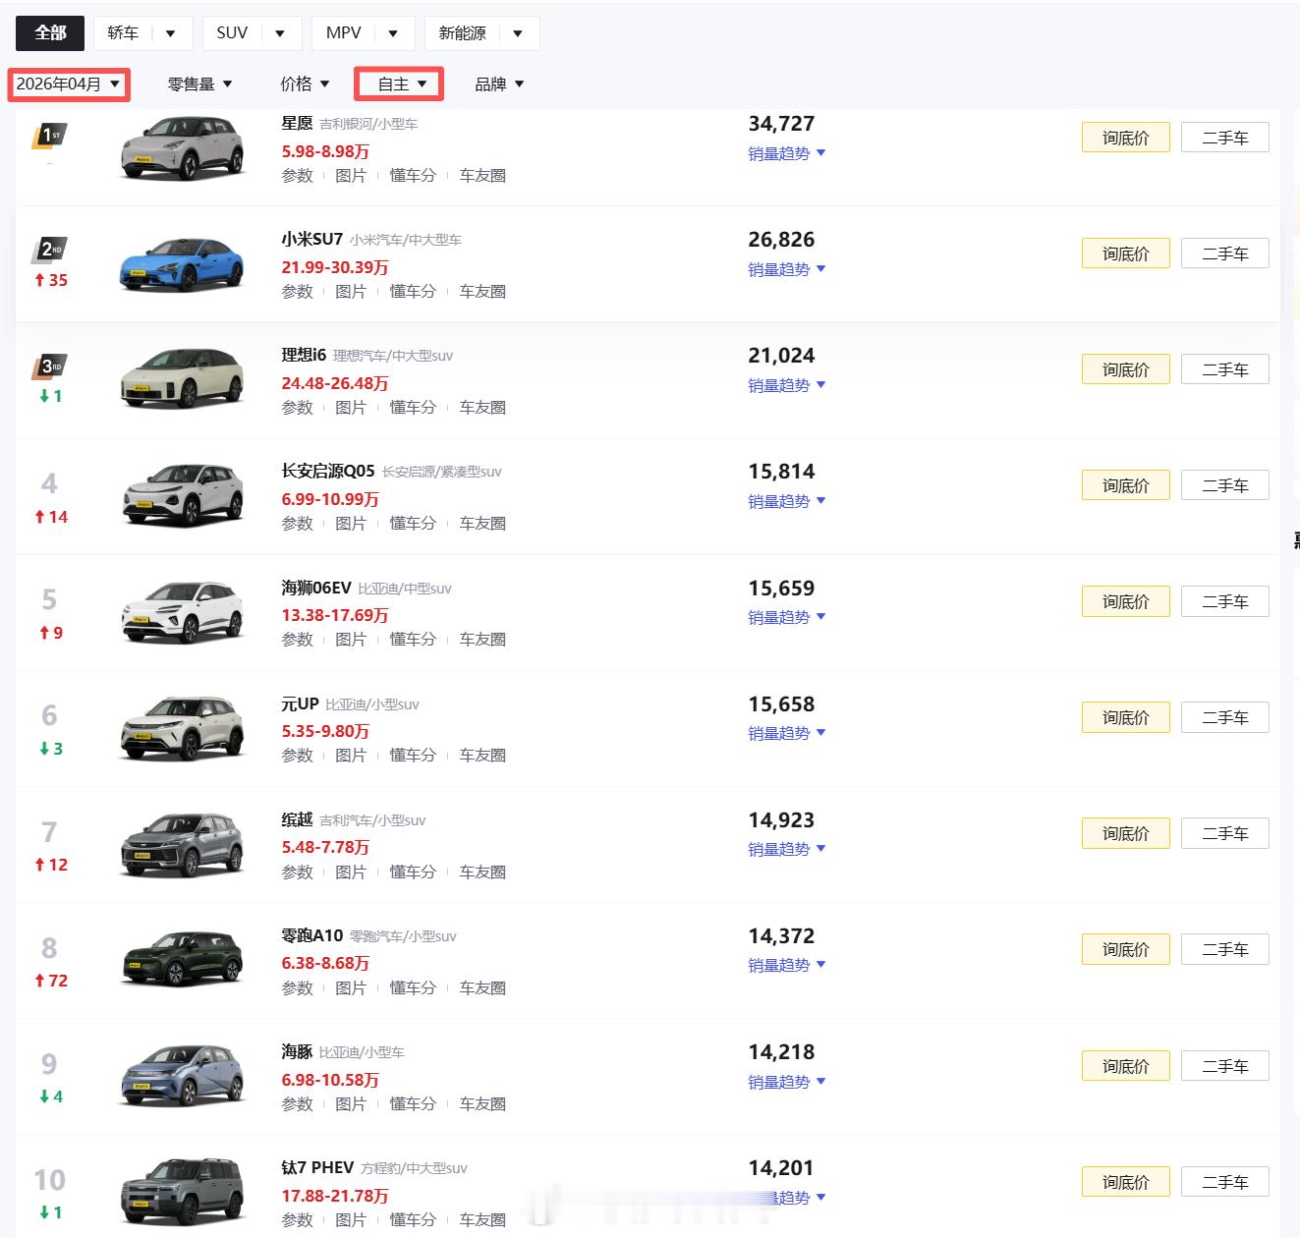Click the 吉利银河/小型车 brand label
The width and height of the screenshot is (1300, 1238).
[368, 125]
